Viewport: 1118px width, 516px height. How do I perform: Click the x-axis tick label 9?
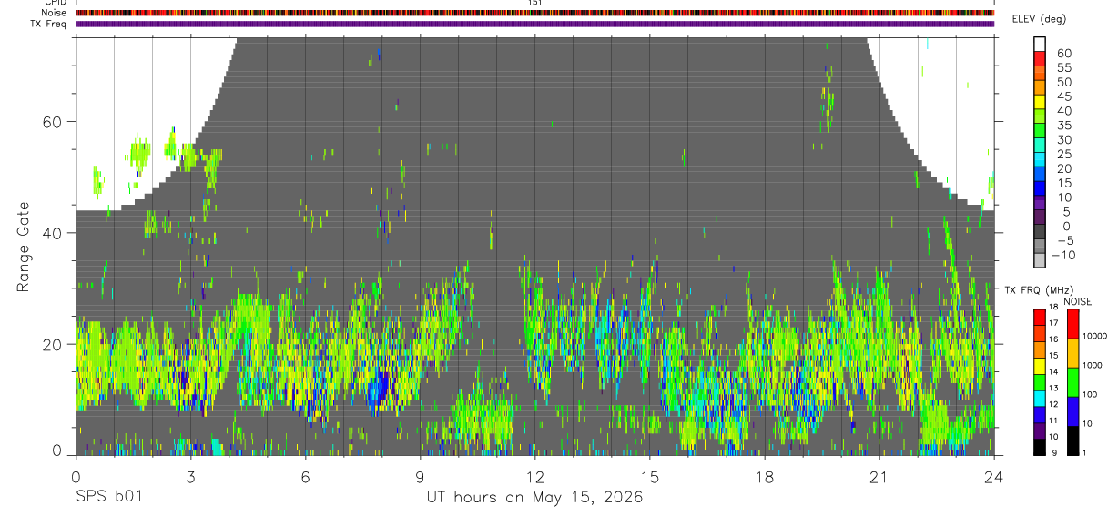(x=420, y=476)
